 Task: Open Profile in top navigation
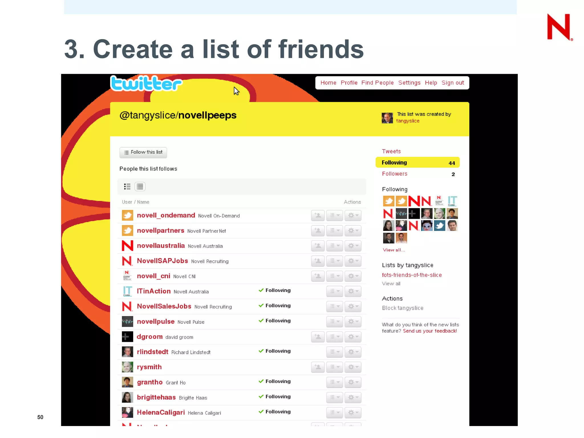pos(349,83)
